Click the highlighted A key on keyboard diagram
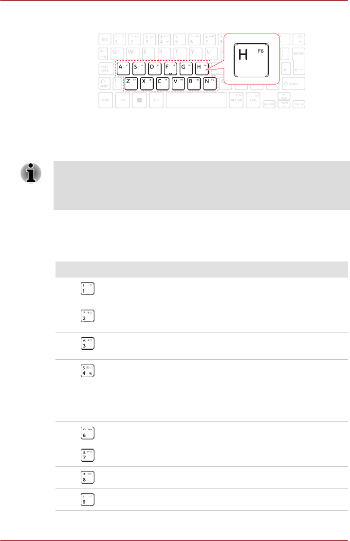350x541 pixels. point(122,69)
